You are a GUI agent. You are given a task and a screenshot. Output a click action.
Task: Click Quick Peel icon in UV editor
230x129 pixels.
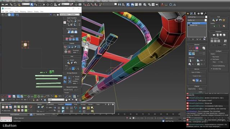click(x=69, y=63)
